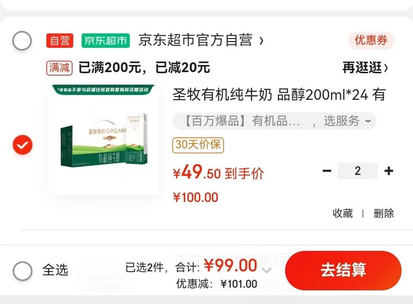Viewport: 413px width, 304px height.
Task: Click 收藏 to favorite the item
Action: click(x=343, y=213)
